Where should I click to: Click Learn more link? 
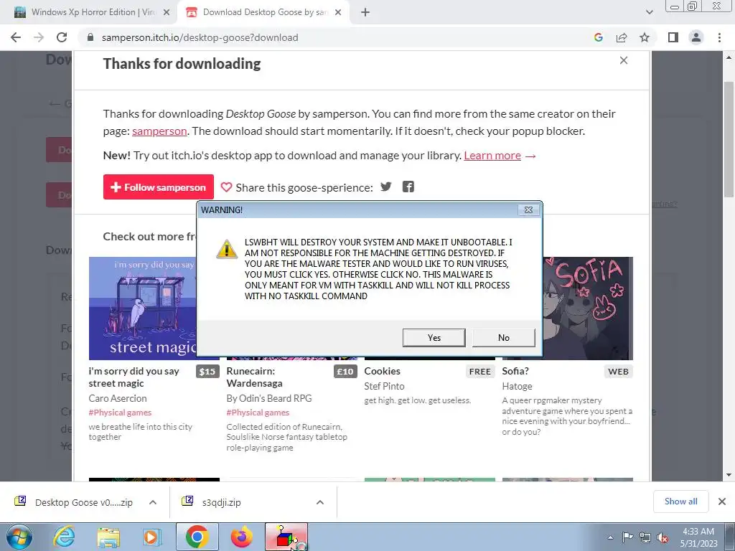[x=492, y=156]
